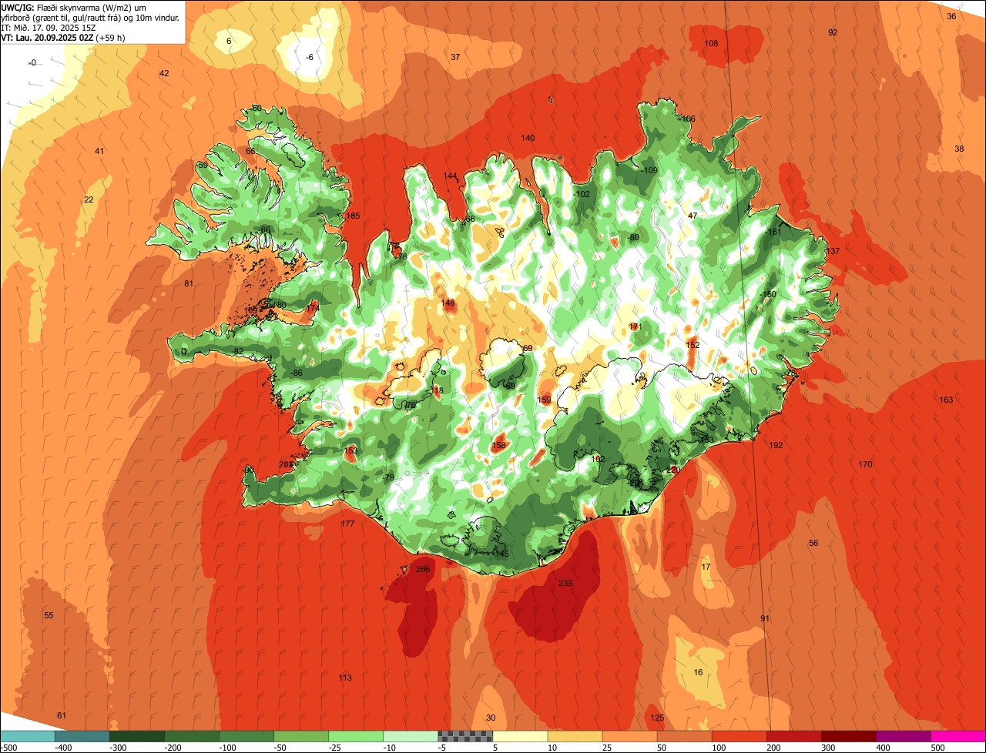Click the legend swatch between -300 and -200

(137, 736)
